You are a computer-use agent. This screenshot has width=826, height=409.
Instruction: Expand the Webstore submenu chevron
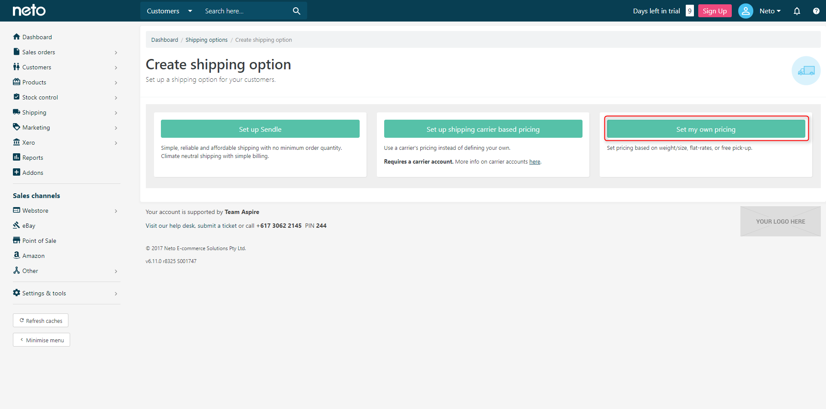coord(116,211)
